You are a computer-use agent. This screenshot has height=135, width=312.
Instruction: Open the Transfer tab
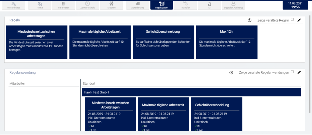coord(185,5)
